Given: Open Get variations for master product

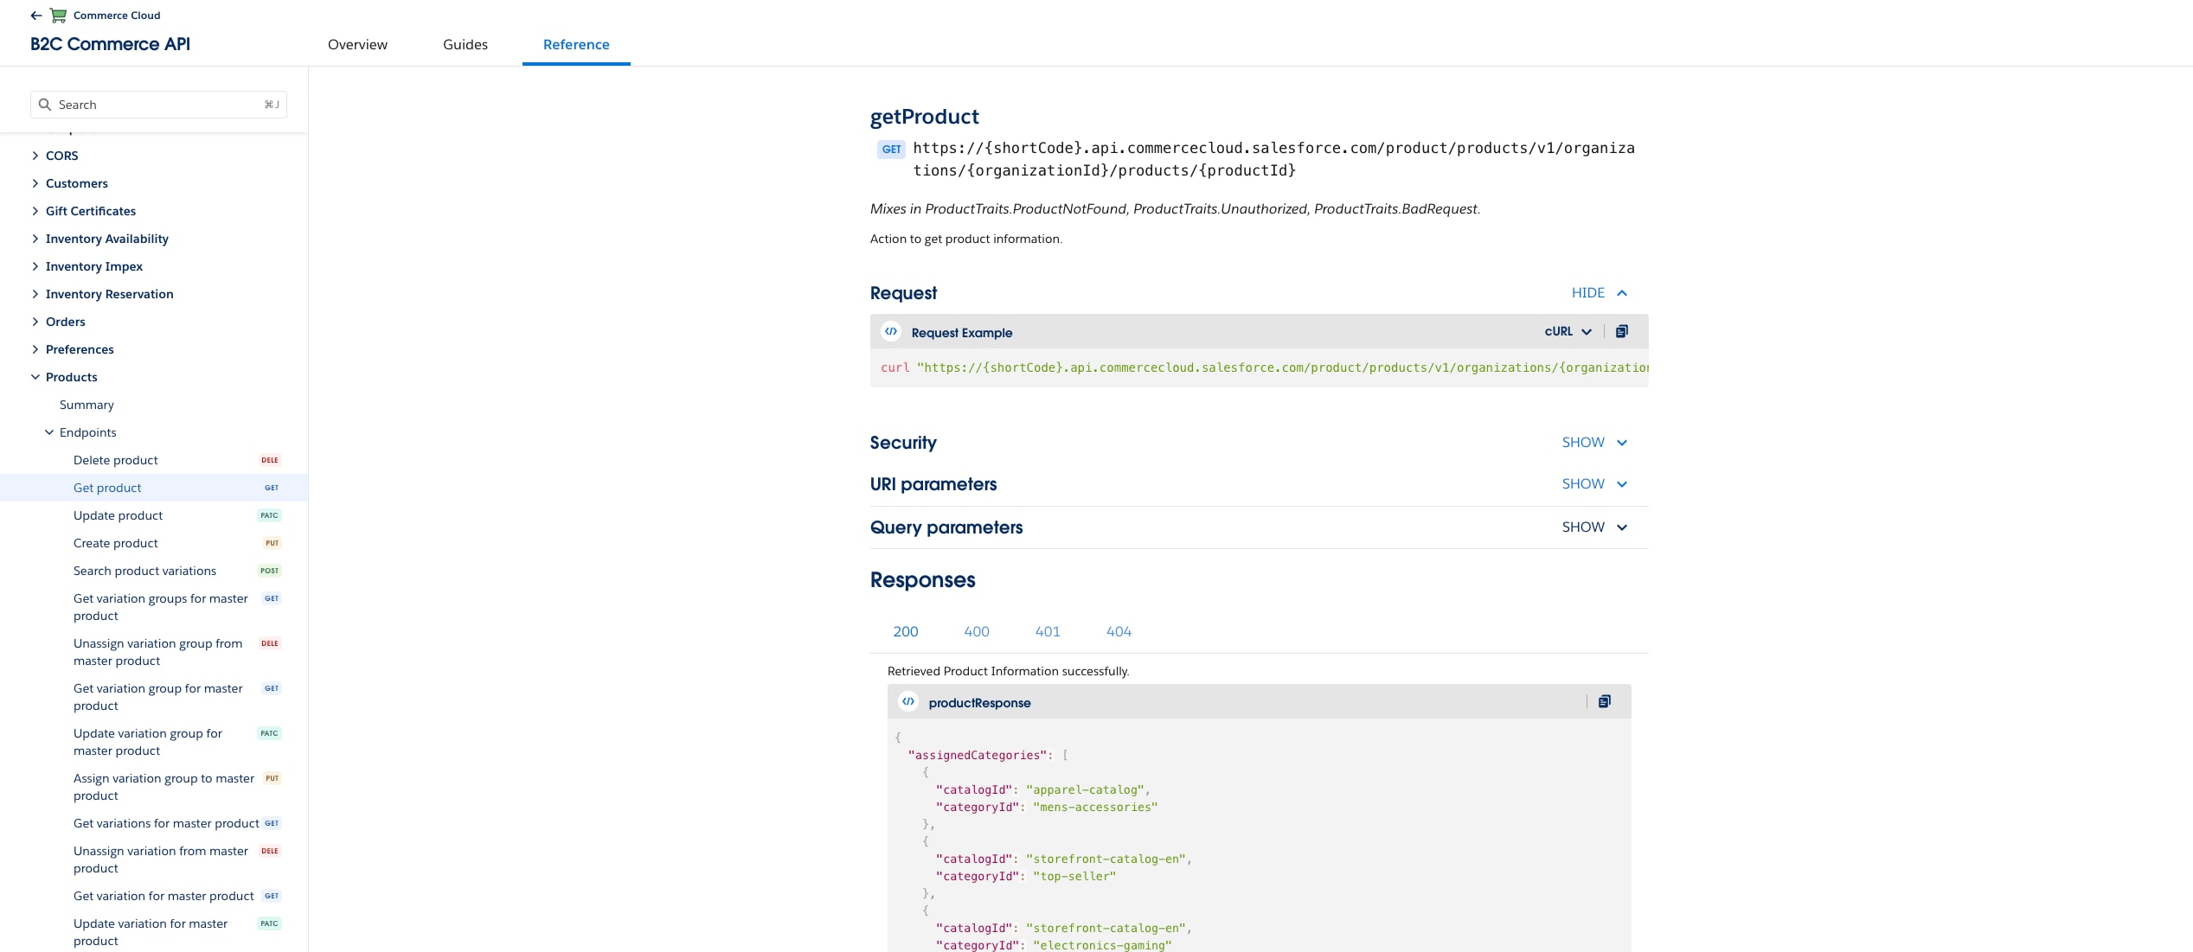Looking at the screenshot, I should click(166, 823).
